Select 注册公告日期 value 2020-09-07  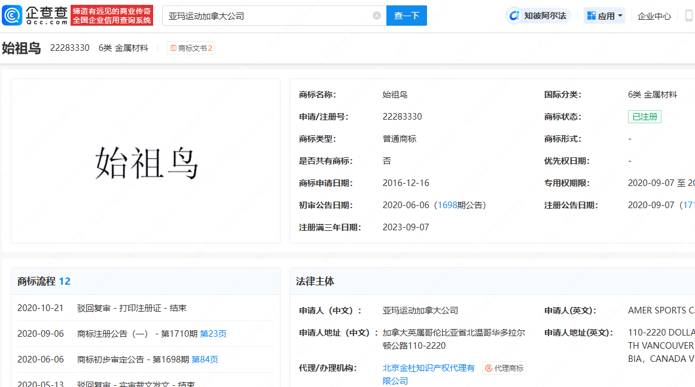651,205
